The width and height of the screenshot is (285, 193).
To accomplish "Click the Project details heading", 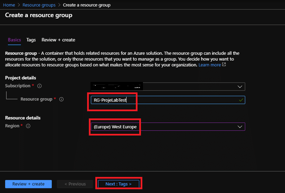I will coord(21,78).
